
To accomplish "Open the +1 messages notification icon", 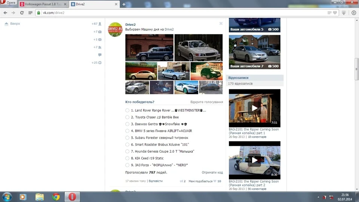I will 97,39.
